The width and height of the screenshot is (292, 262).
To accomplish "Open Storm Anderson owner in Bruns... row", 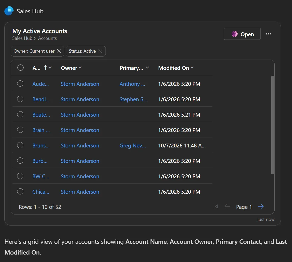I will tap(80, 145).
